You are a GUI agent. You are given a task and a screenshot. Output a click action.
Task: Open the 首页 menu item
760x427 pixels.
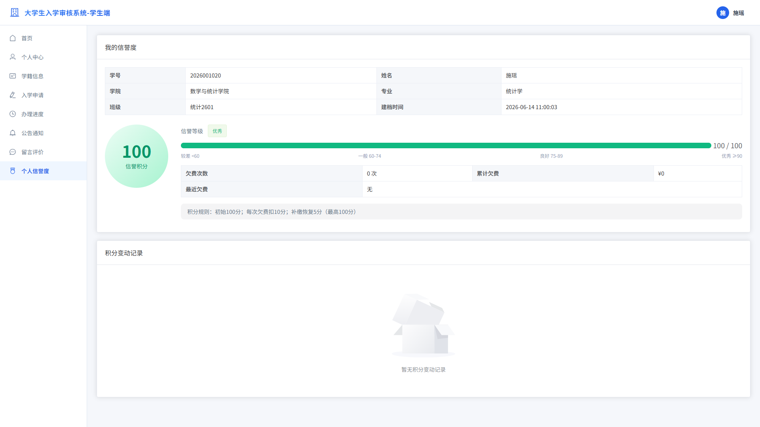(x=44, y=38)
